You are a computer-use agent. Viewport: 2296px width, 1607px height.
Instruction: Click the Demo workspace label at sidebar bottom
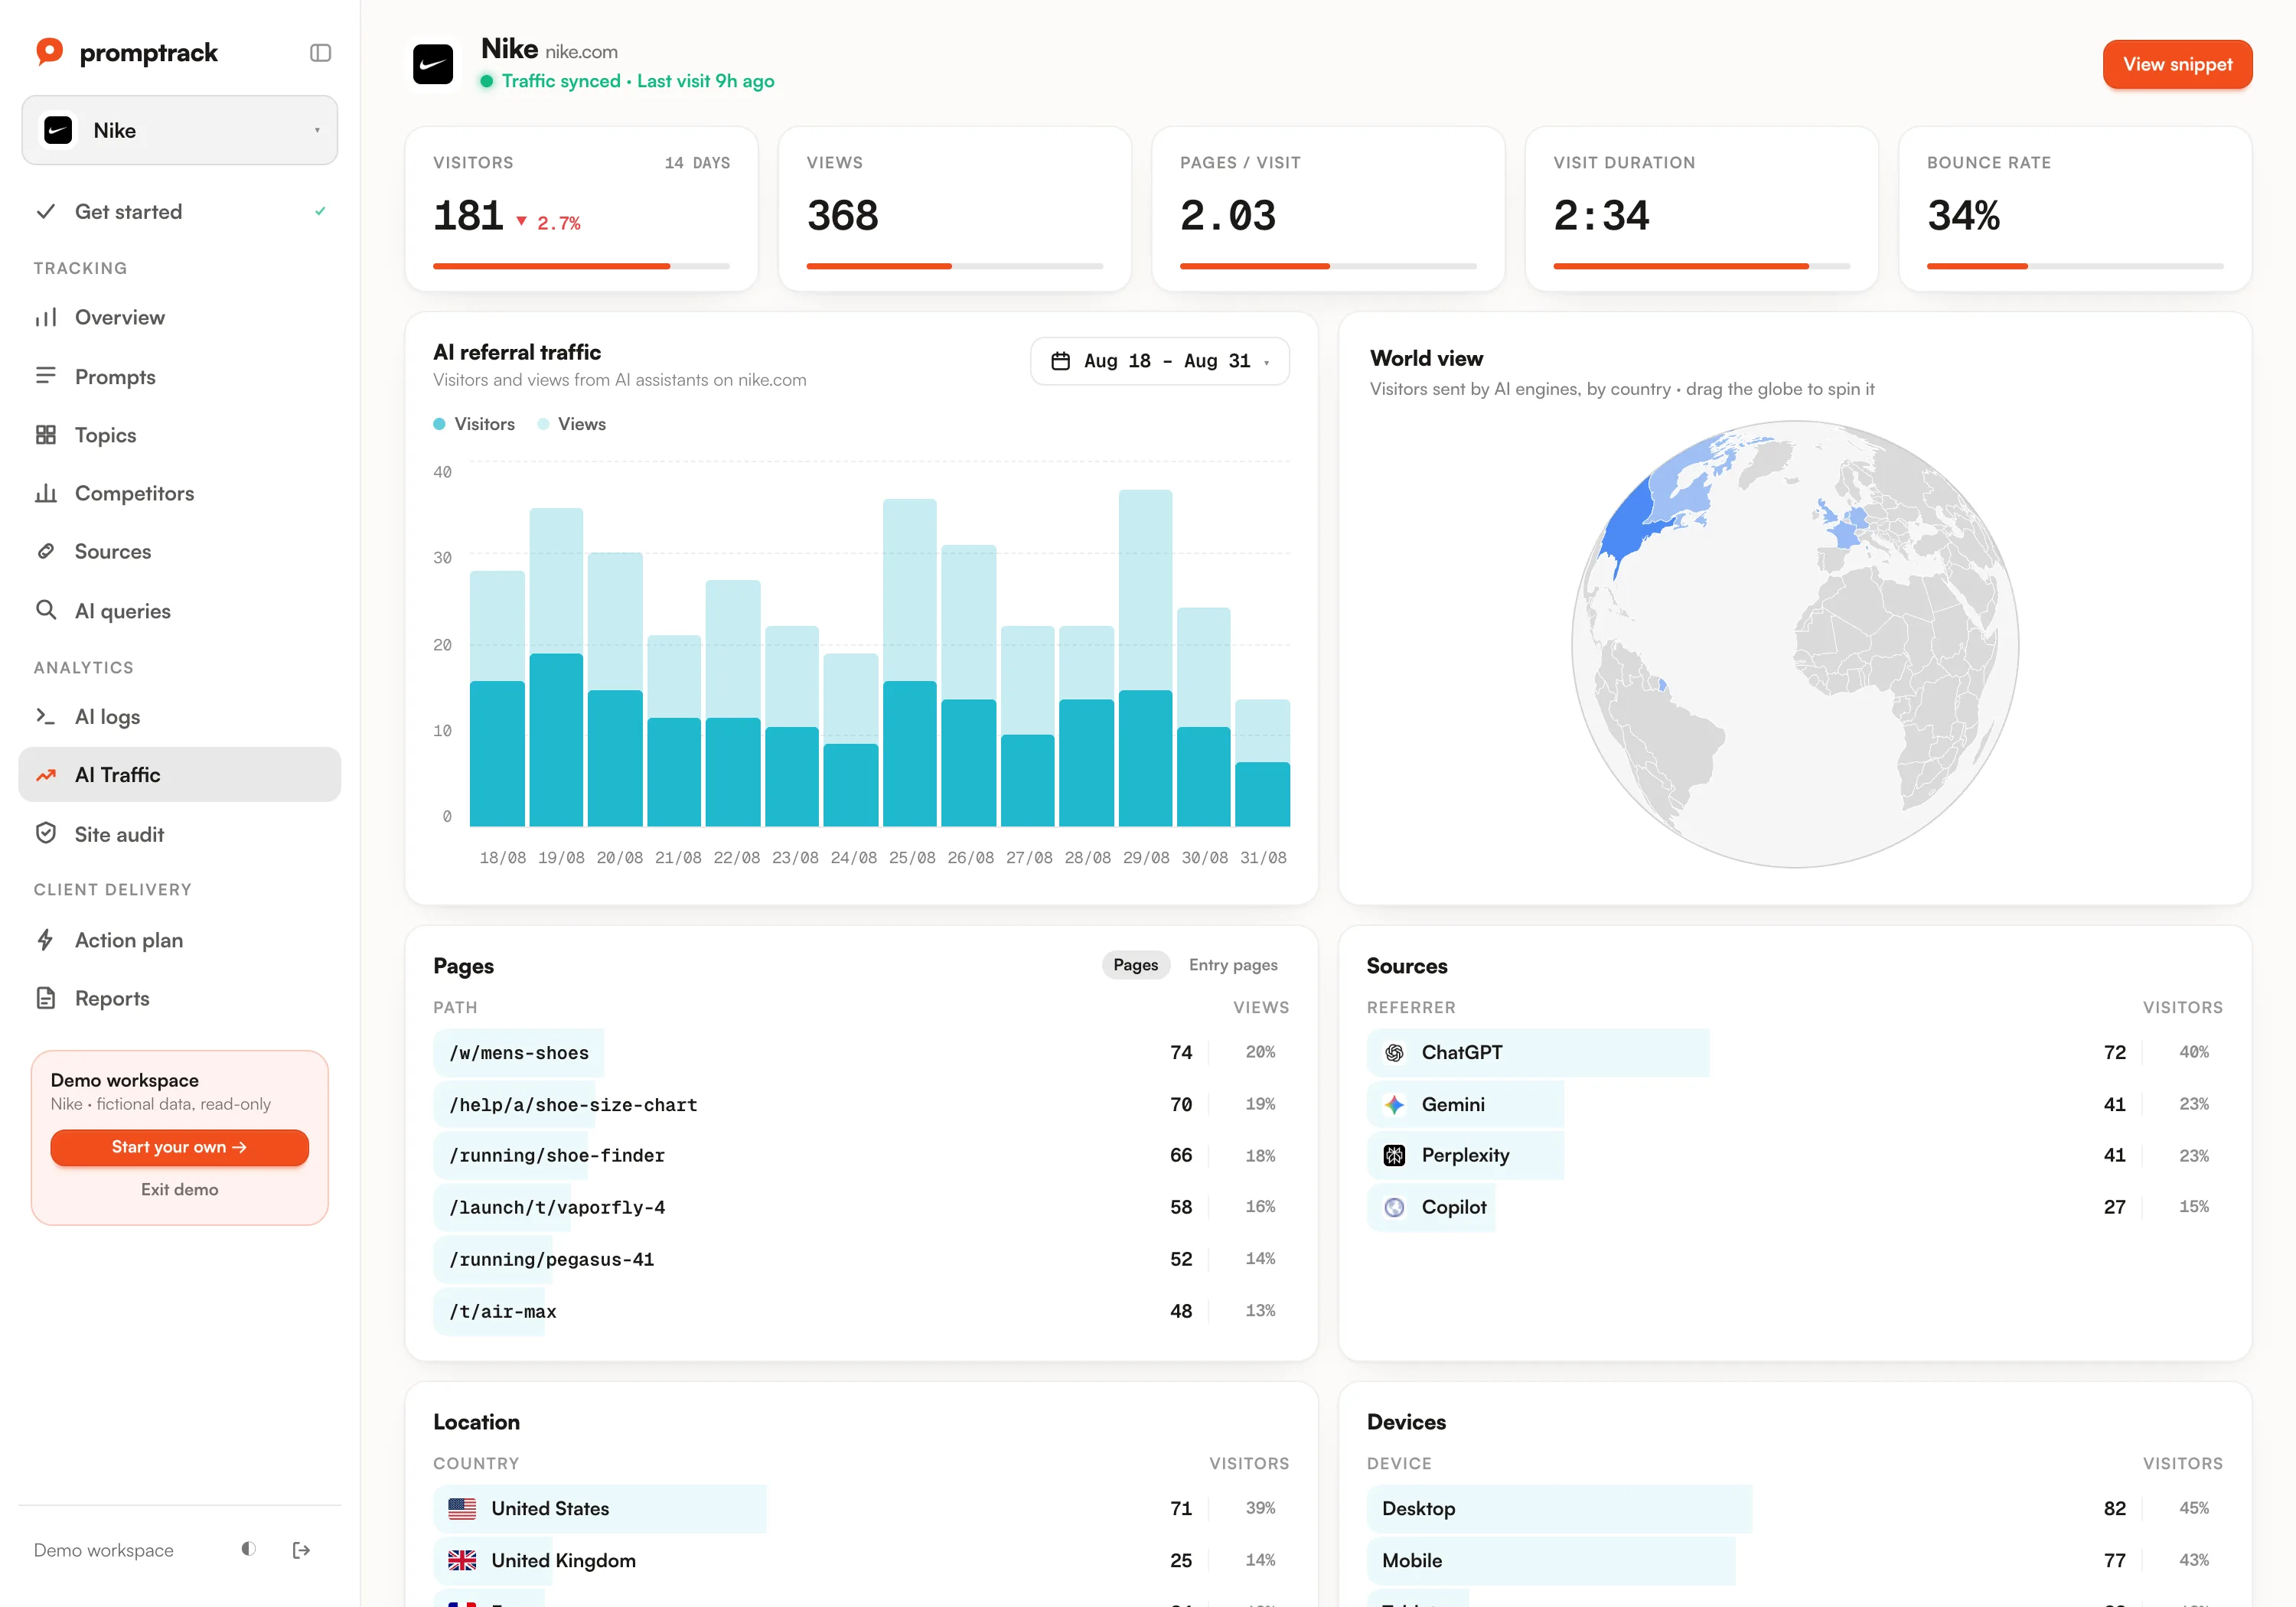[104, 1550]
